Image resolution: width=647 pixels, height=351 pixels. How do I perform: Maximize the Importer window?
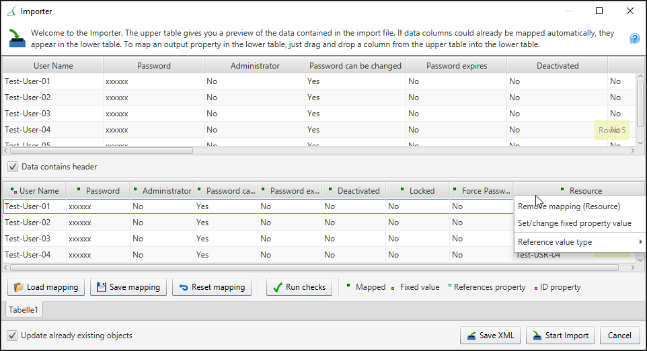599,11
